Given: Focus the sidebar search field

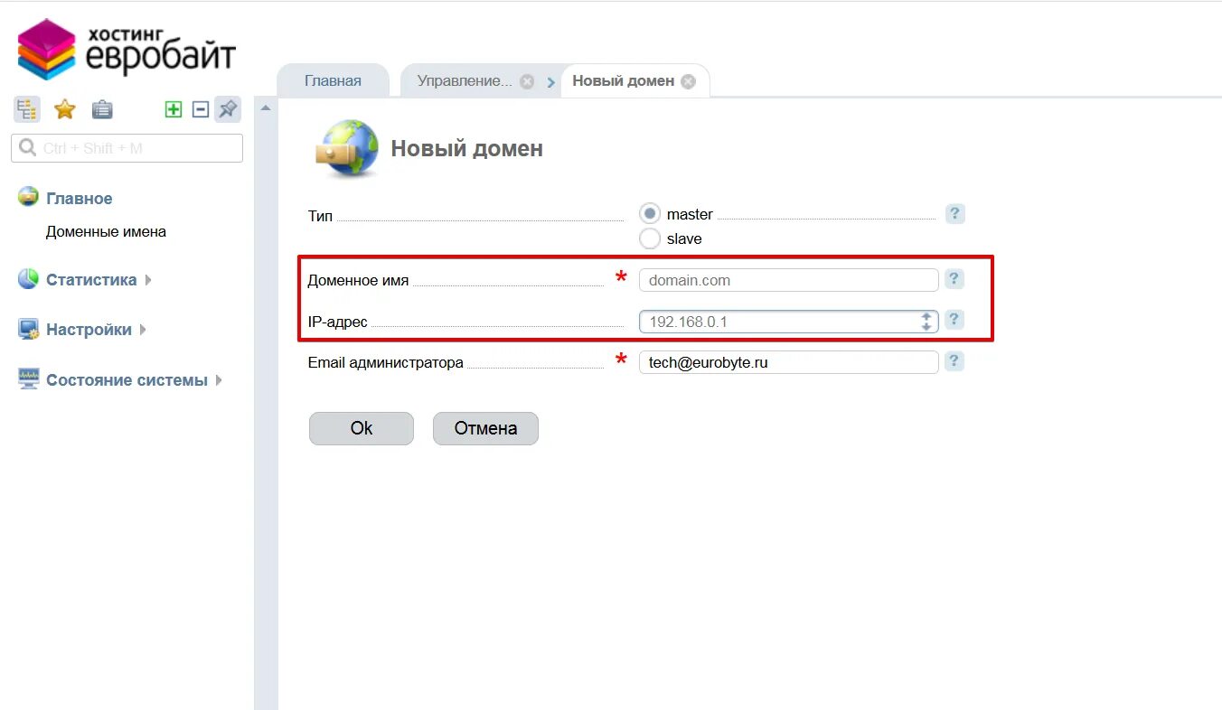Looking at the screenshot, I should point(127,148).
